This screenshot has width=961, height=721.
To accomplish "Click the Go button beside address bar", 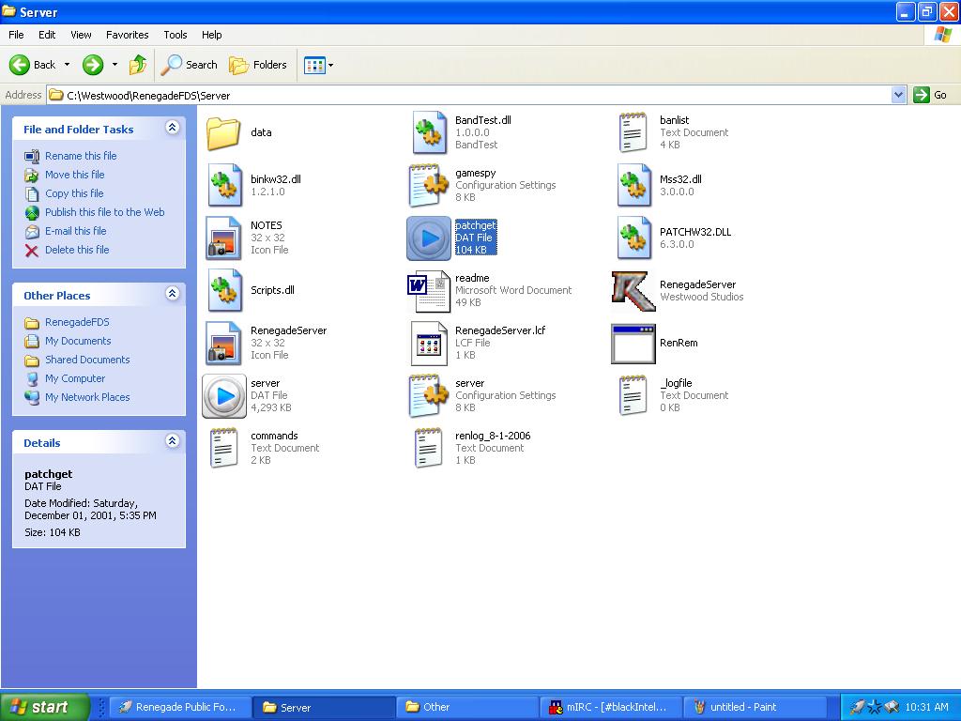I will pos(932,95).
